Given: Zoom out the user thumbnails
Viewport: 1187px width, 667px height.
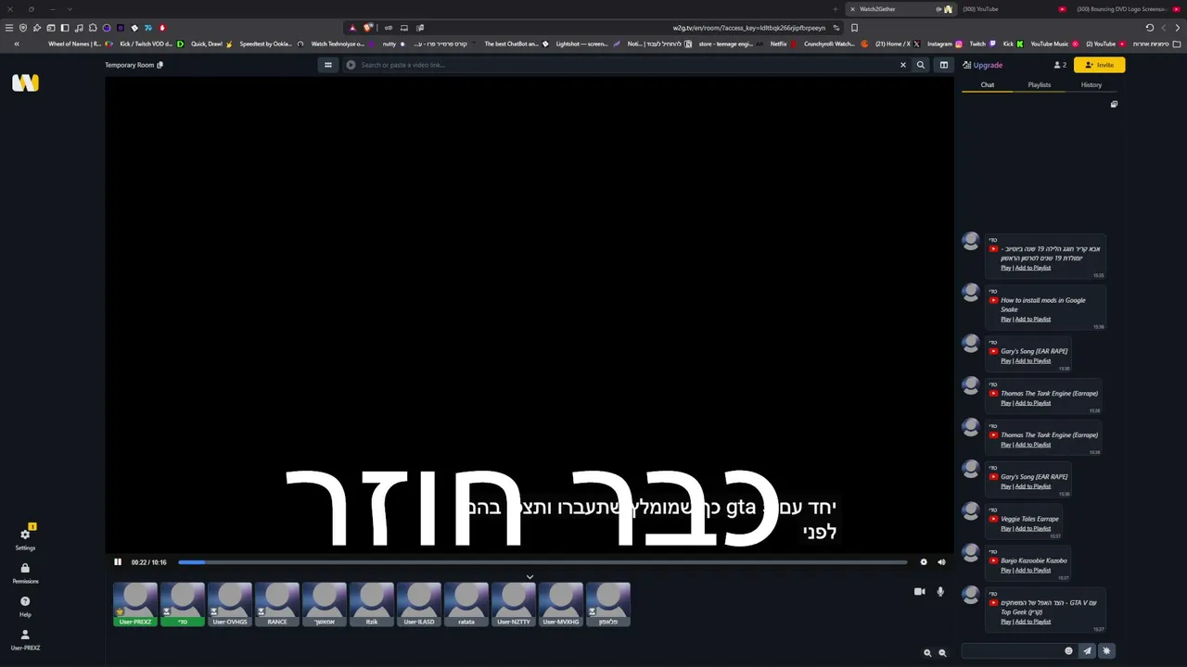Looking at the screenshot, I should coord(942,653).
